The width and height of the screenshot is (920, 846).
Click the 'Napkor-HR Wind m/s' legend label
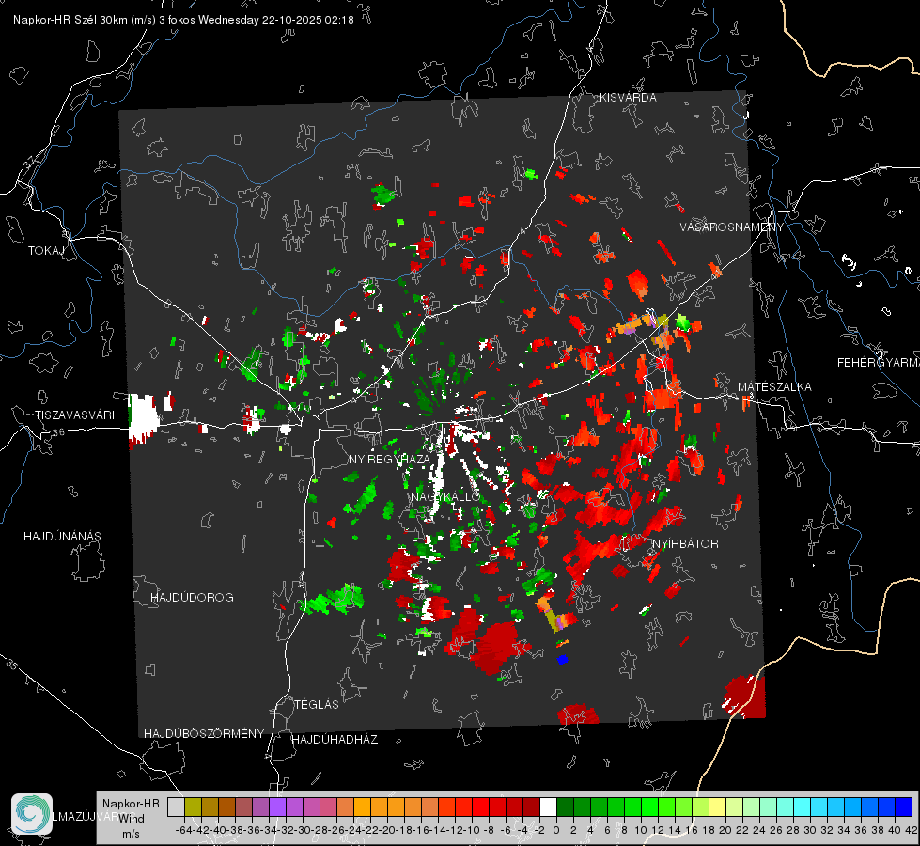(131, 818)
